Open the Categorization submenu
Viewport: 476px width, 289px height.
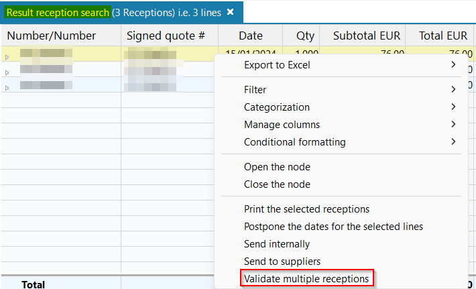(276, 107)
